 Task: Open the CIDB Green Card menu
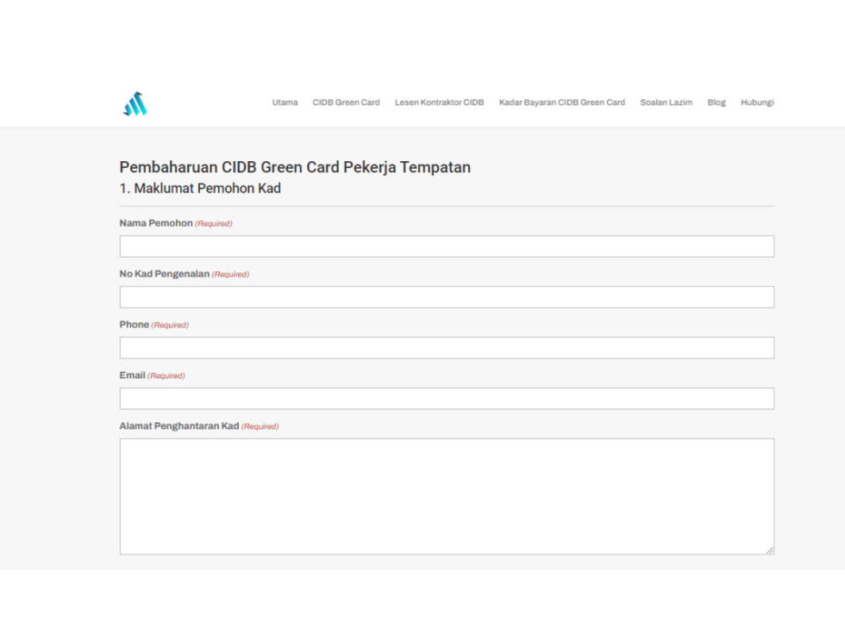[x=346, y=102]
